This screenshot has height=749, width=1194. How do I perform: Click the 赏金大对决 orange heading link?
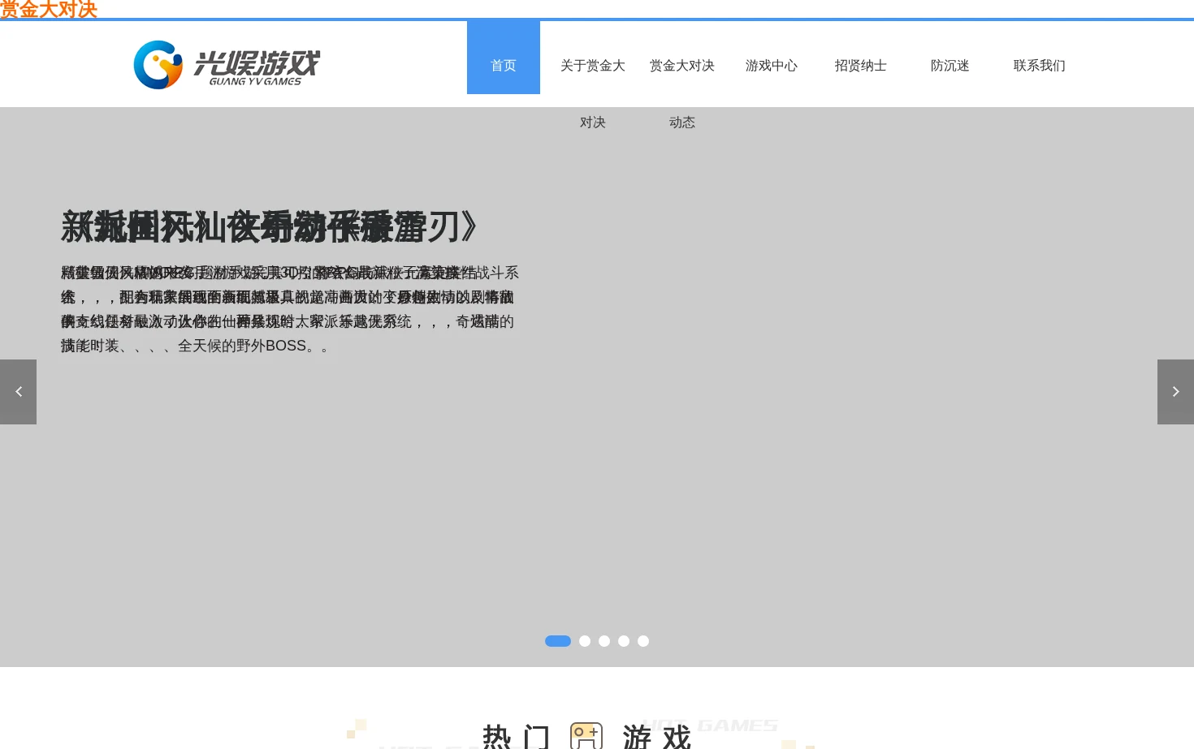tap(49, 10)
